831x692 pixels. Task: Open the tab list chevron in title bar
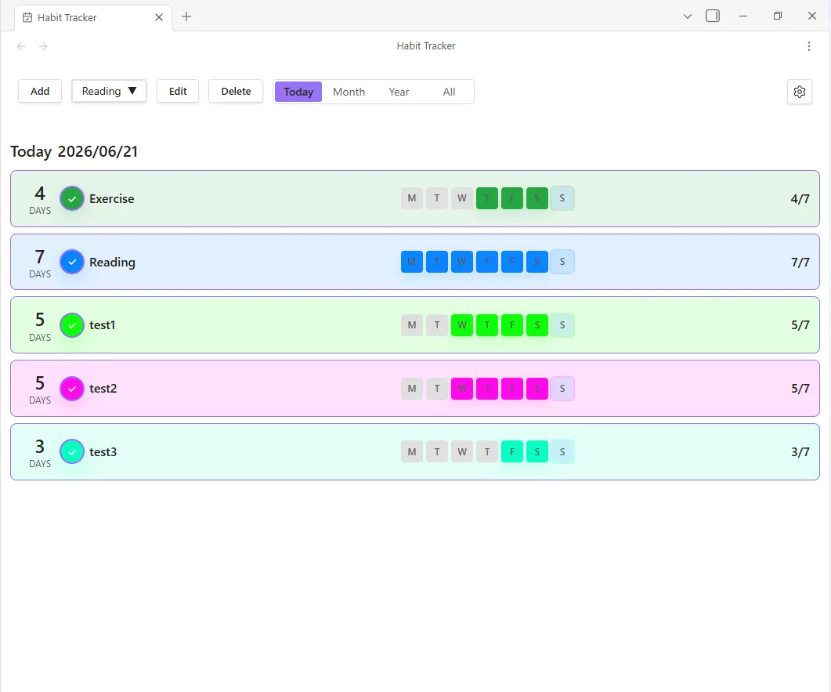tap(688, 16)
